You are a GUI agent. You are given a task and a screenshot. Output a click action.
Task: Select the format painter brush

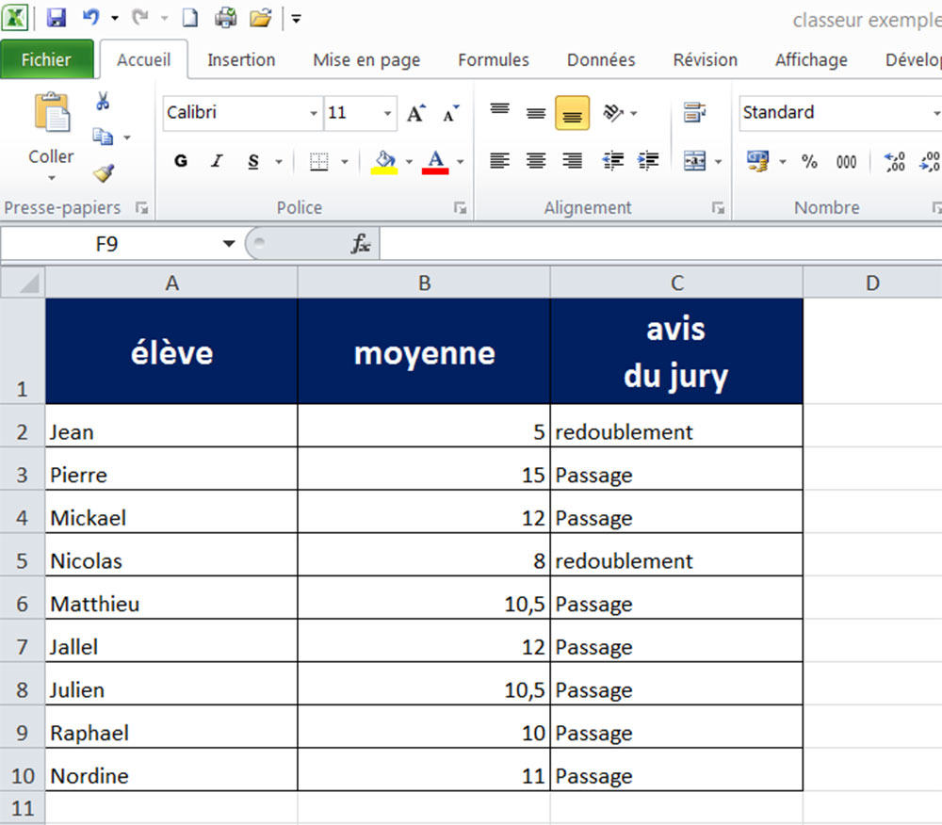[x=104, y=173]
